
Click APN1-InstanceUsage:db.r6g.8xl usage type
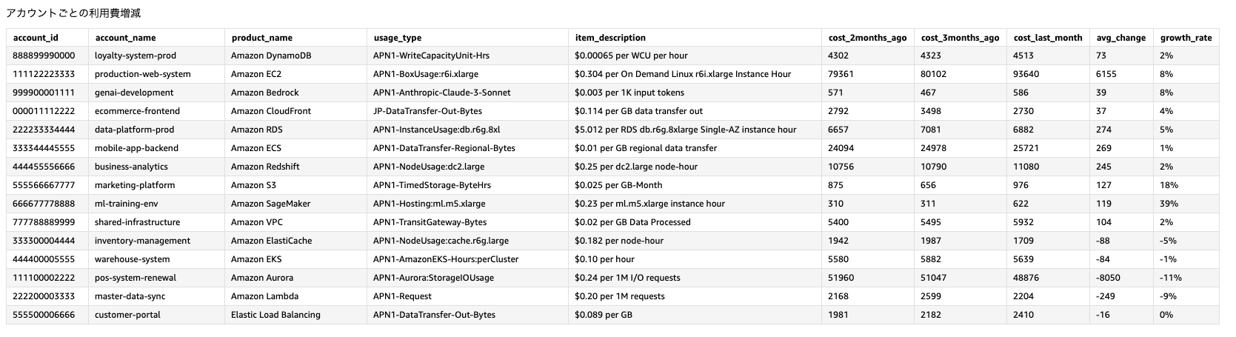[437, 130]
